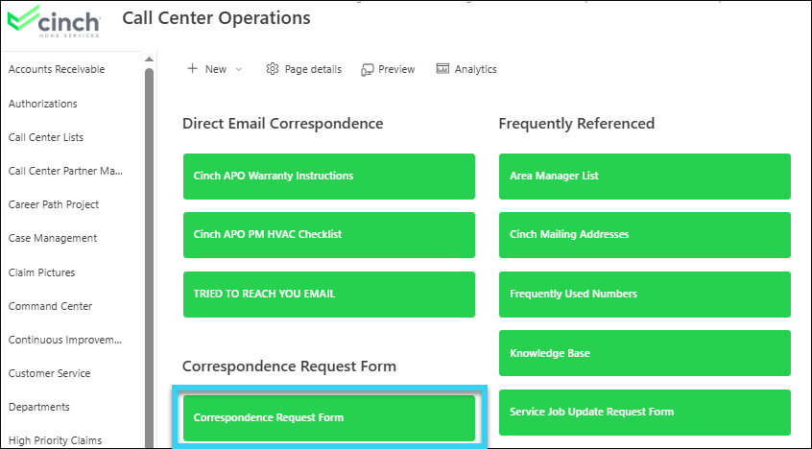Screen dimensions: 812x449
Task: Open Career Path Project
Action: pos(54,204)
